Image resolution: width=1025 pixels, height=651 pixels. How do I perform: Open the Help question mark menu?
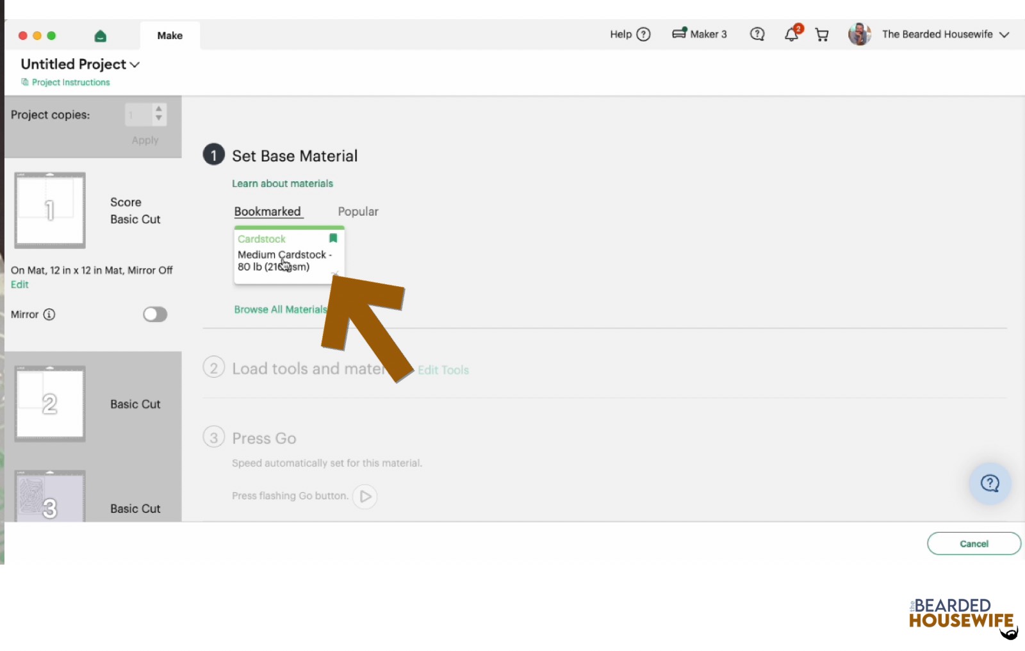coord(643,35)
